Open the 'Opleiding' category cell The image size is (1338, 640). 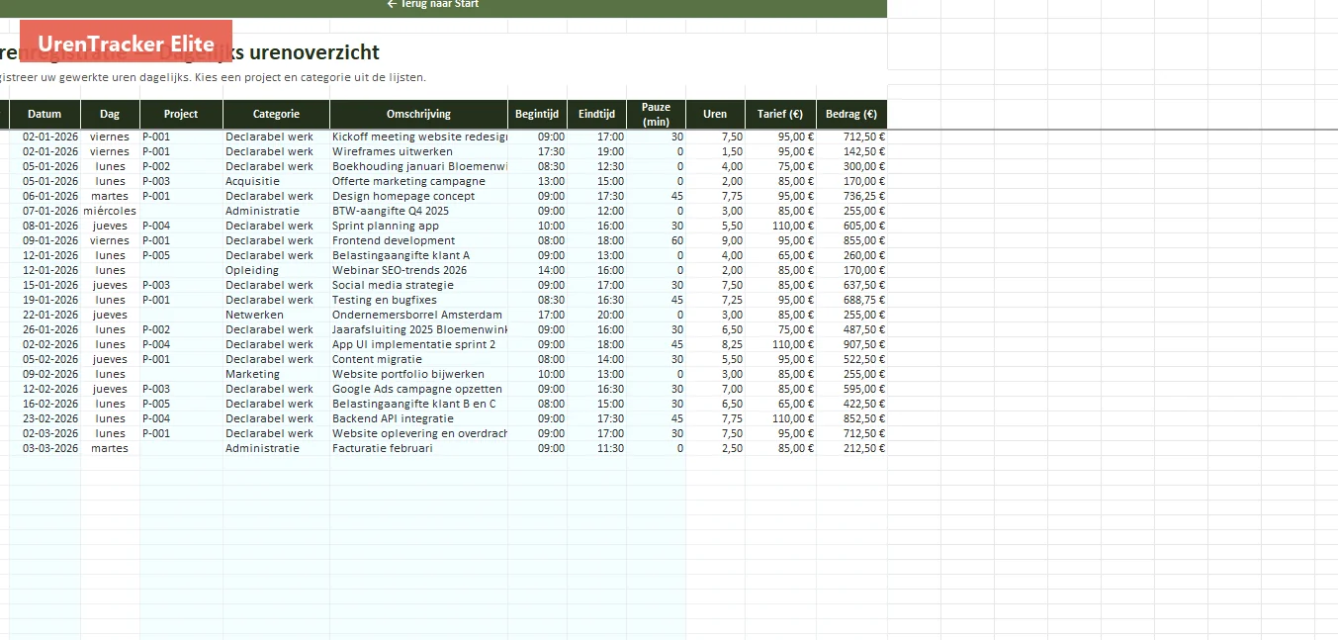pos(276,270)
